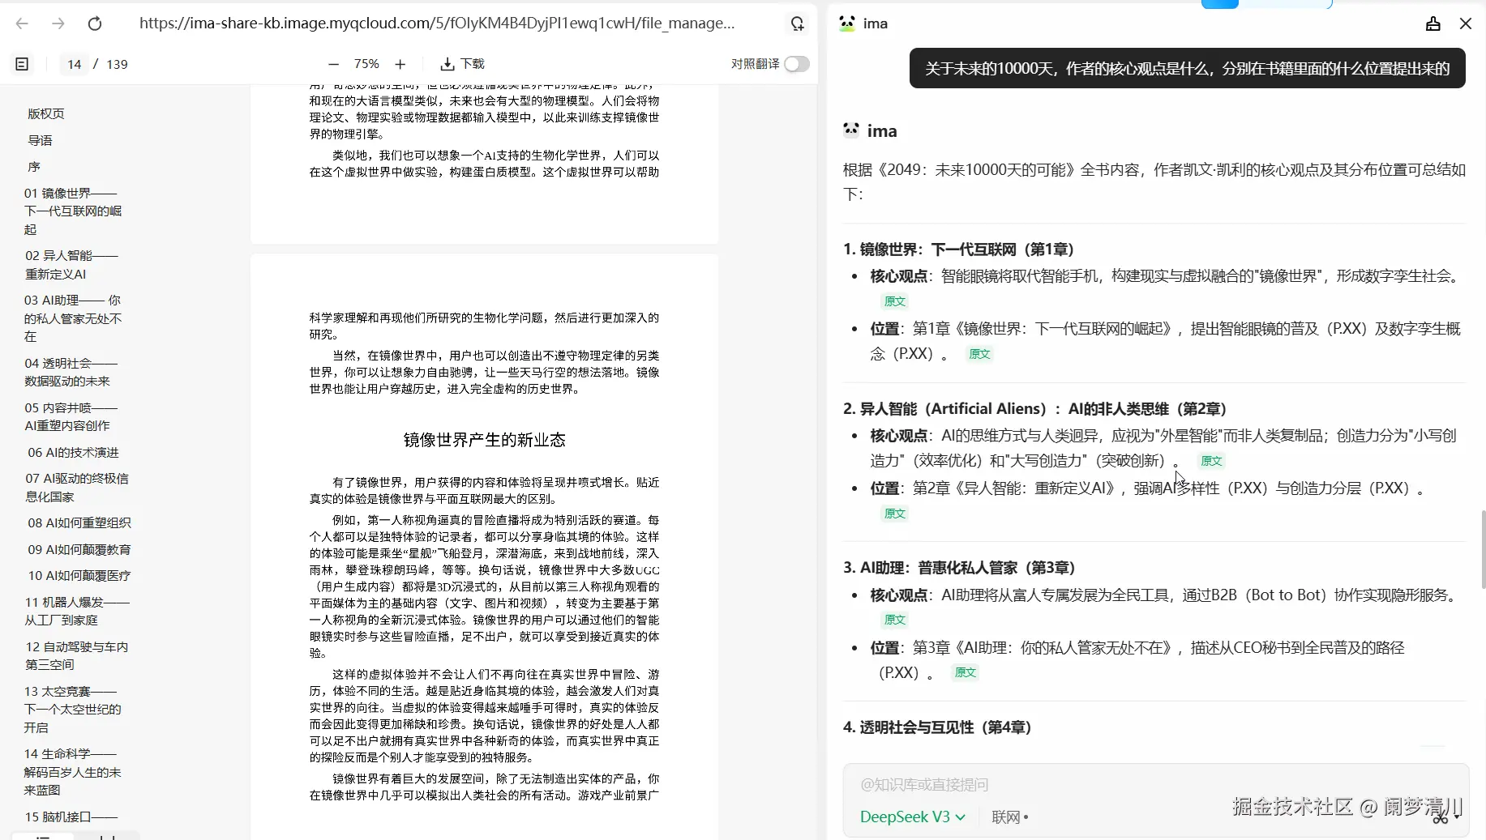Click the user question bubble 关于未来的10000天

[x=1187, y=68]
